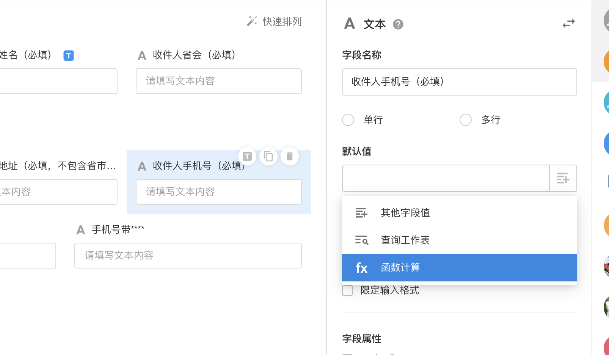
Task: Click the magic wand quick arrange icon
Action: [x=252, y=21]
